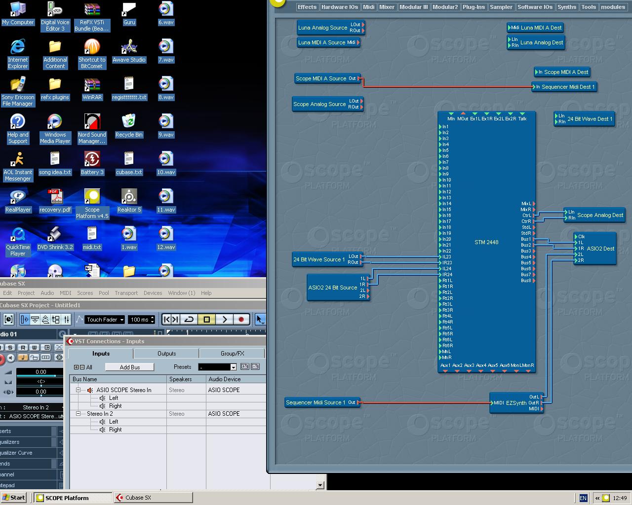Open Digital Voice Editor 3 icon
632x505 pixels.
(55, 16)
